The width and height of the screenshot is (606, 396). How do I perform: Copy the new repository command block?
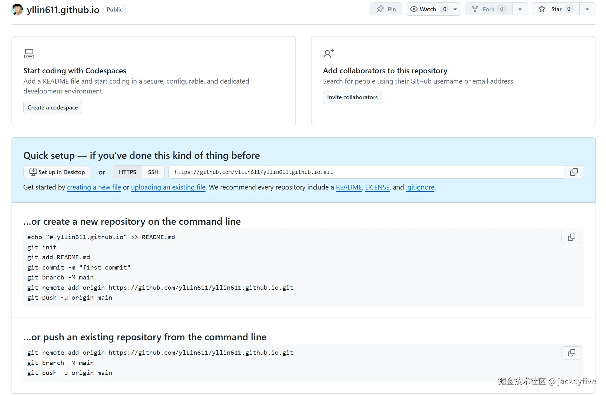coord(571,237)
